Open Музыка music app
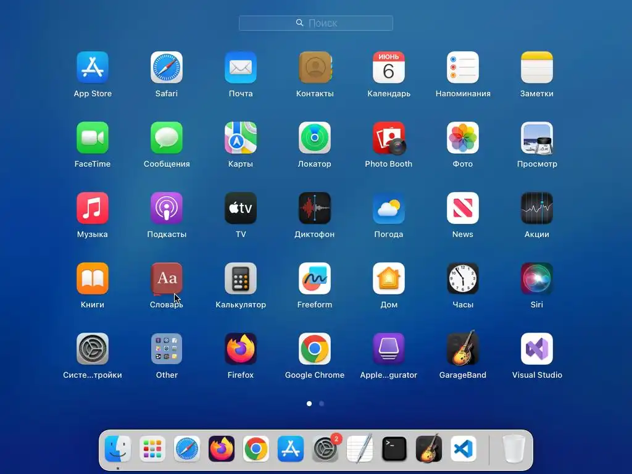The width and height of the screenshot is (632, 474). (93, 208)
